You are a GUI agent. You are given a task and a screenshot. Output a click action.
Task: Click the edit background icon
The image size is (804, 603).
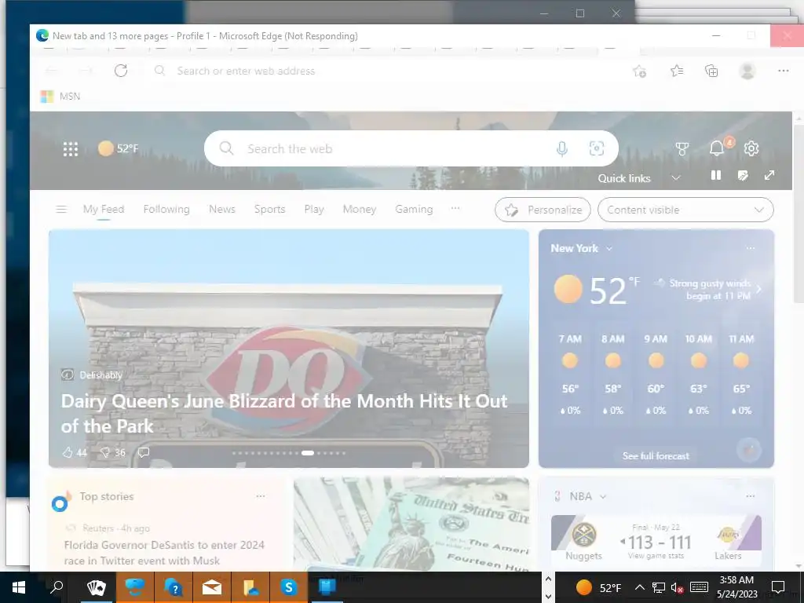click(743, 175)
